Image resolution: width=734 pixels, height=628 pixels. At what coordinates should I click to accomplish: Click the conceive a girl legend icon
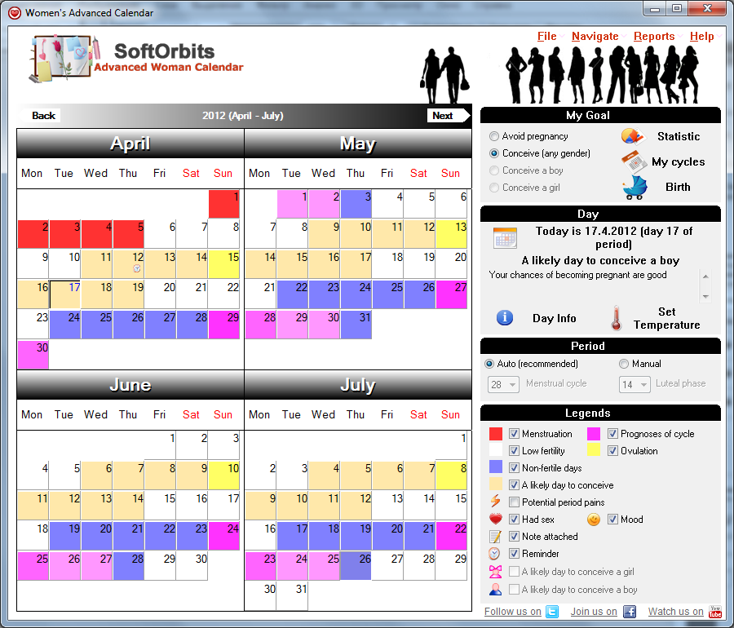pos(495,572)
